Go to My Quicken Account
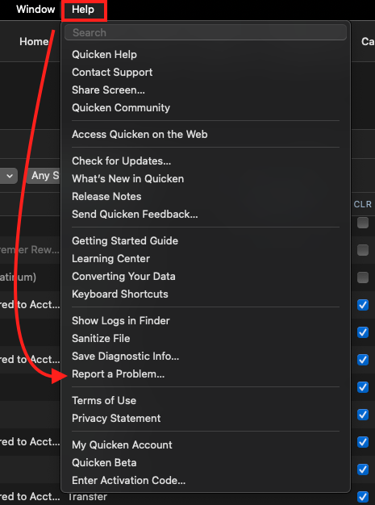The width and height of the screenshot is (375, 505). [x=122, y=444]
